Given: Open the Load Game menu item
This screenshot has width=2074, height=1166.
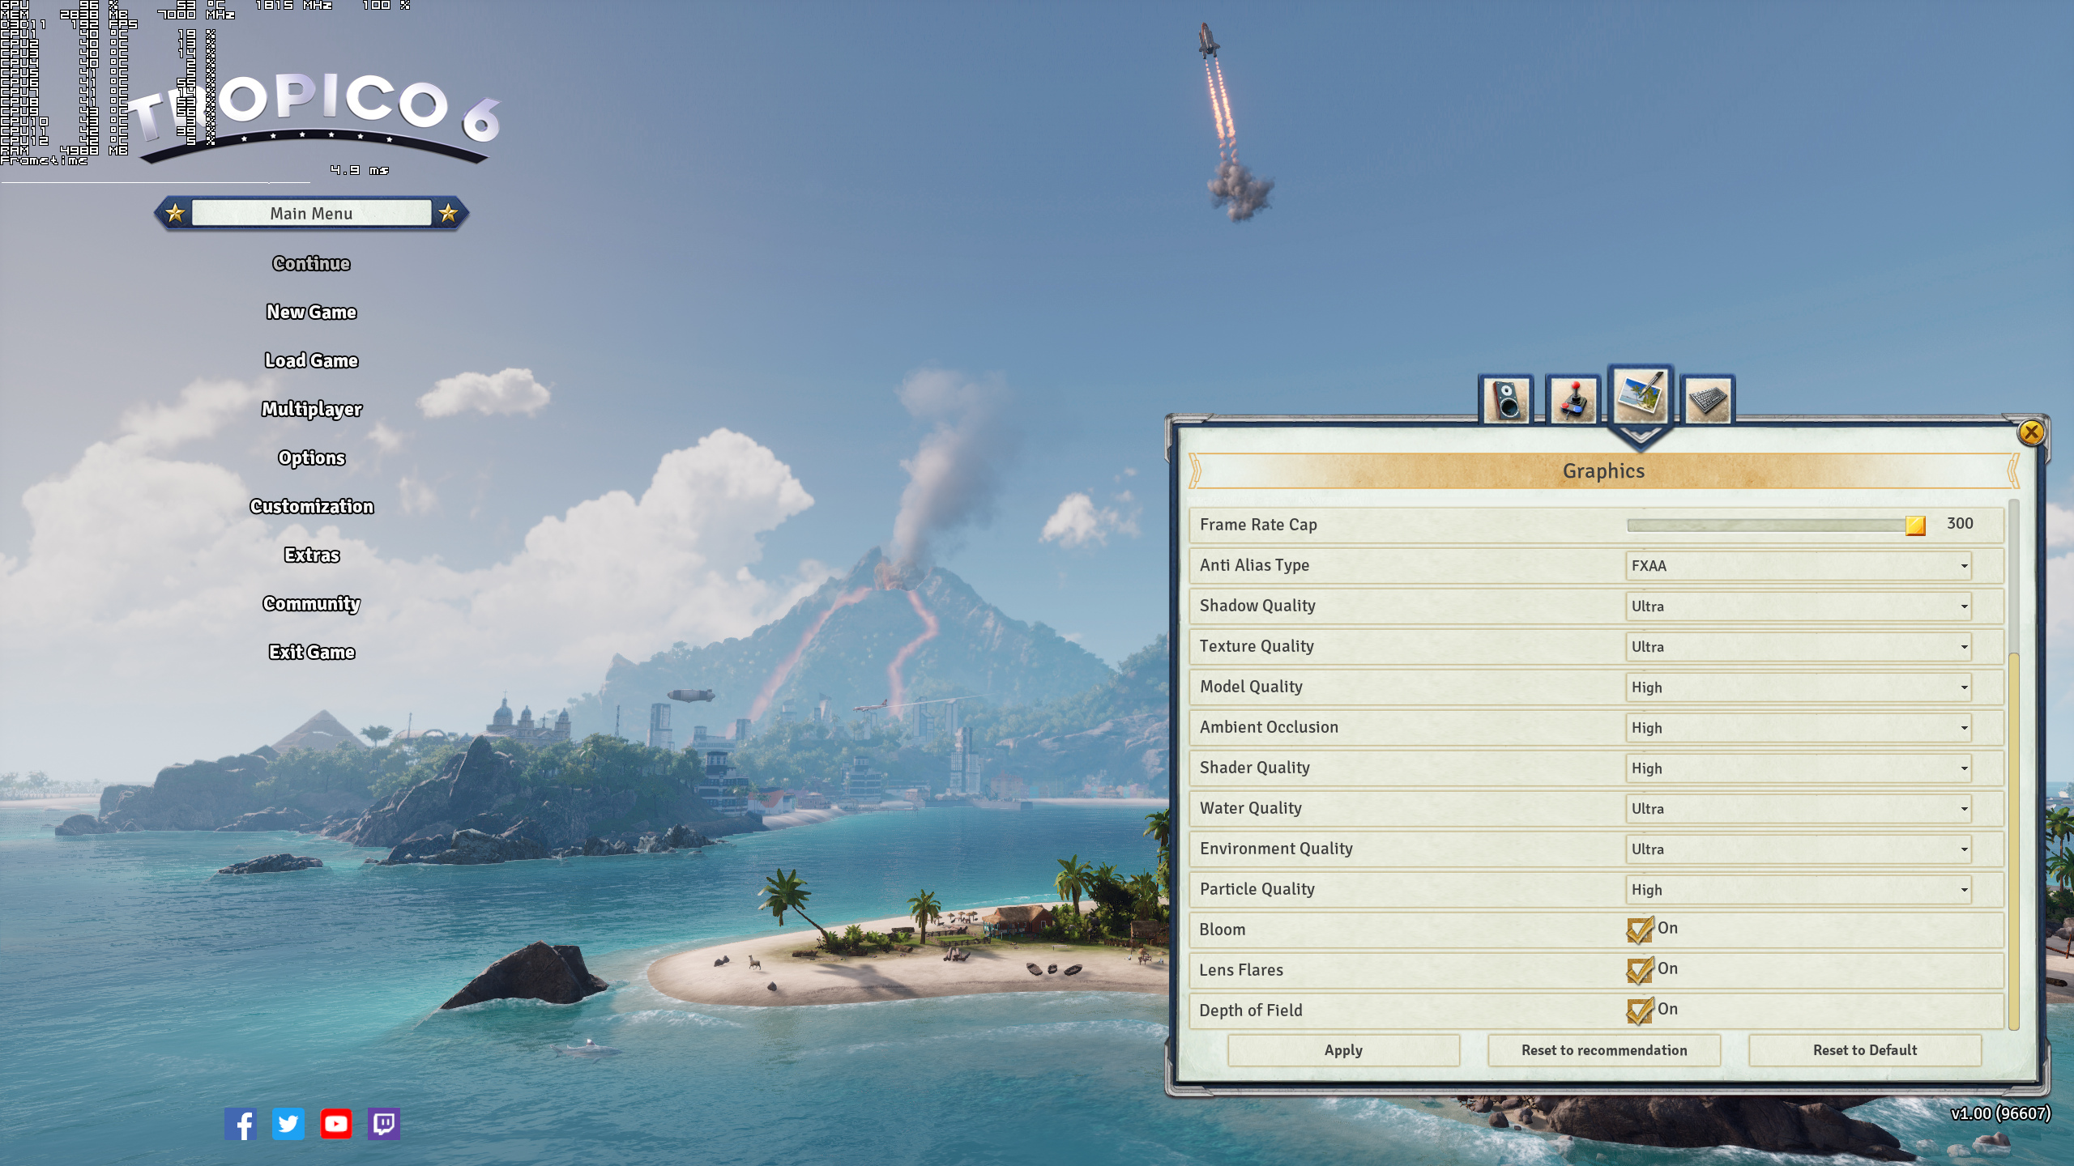Looking at the screenshot, I should pos(310,360).
